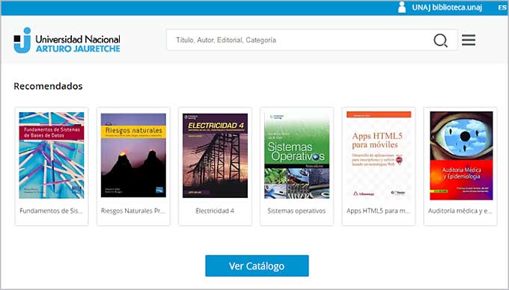Click the 'Sistemas operativos' title below cover
Image resolution: width=509 pixels, height=290 pixels.
click(x=296, y=211)
